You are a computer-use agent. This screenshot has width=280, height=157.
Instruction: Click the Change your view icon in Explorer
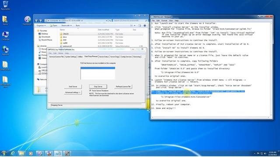coord(131,26)
